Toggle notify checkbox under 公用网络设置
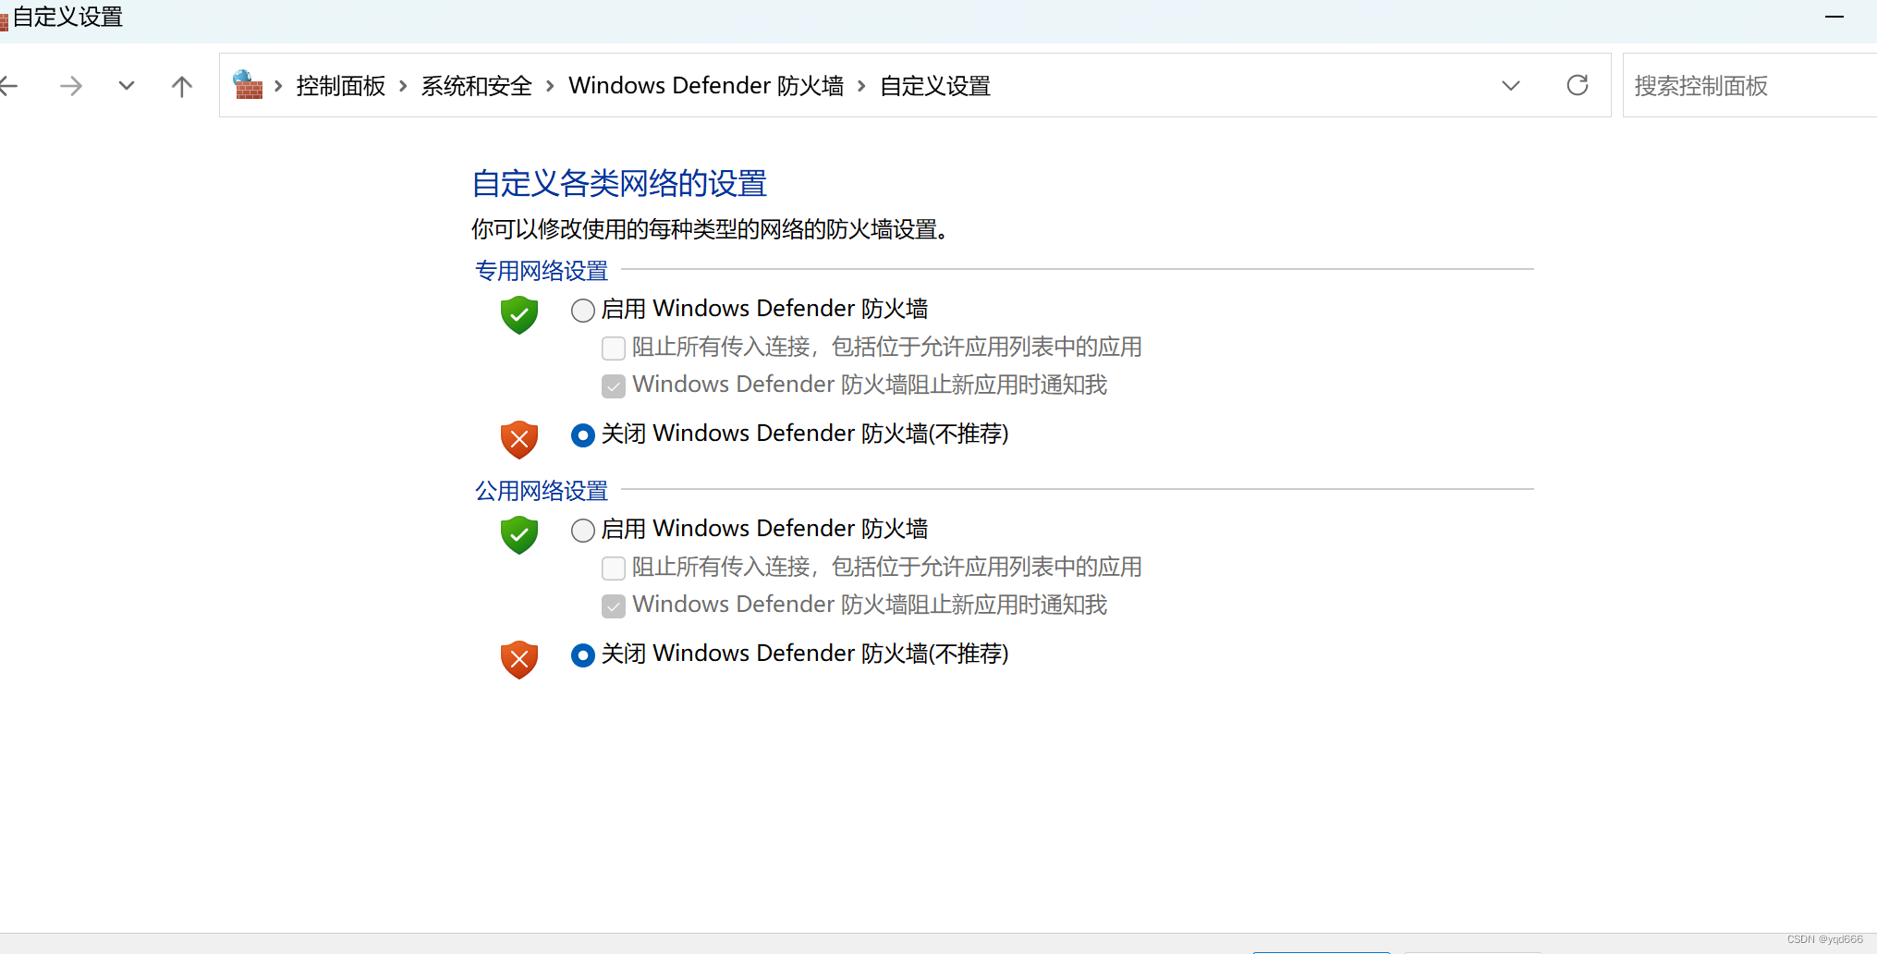 tap(614, 605)
